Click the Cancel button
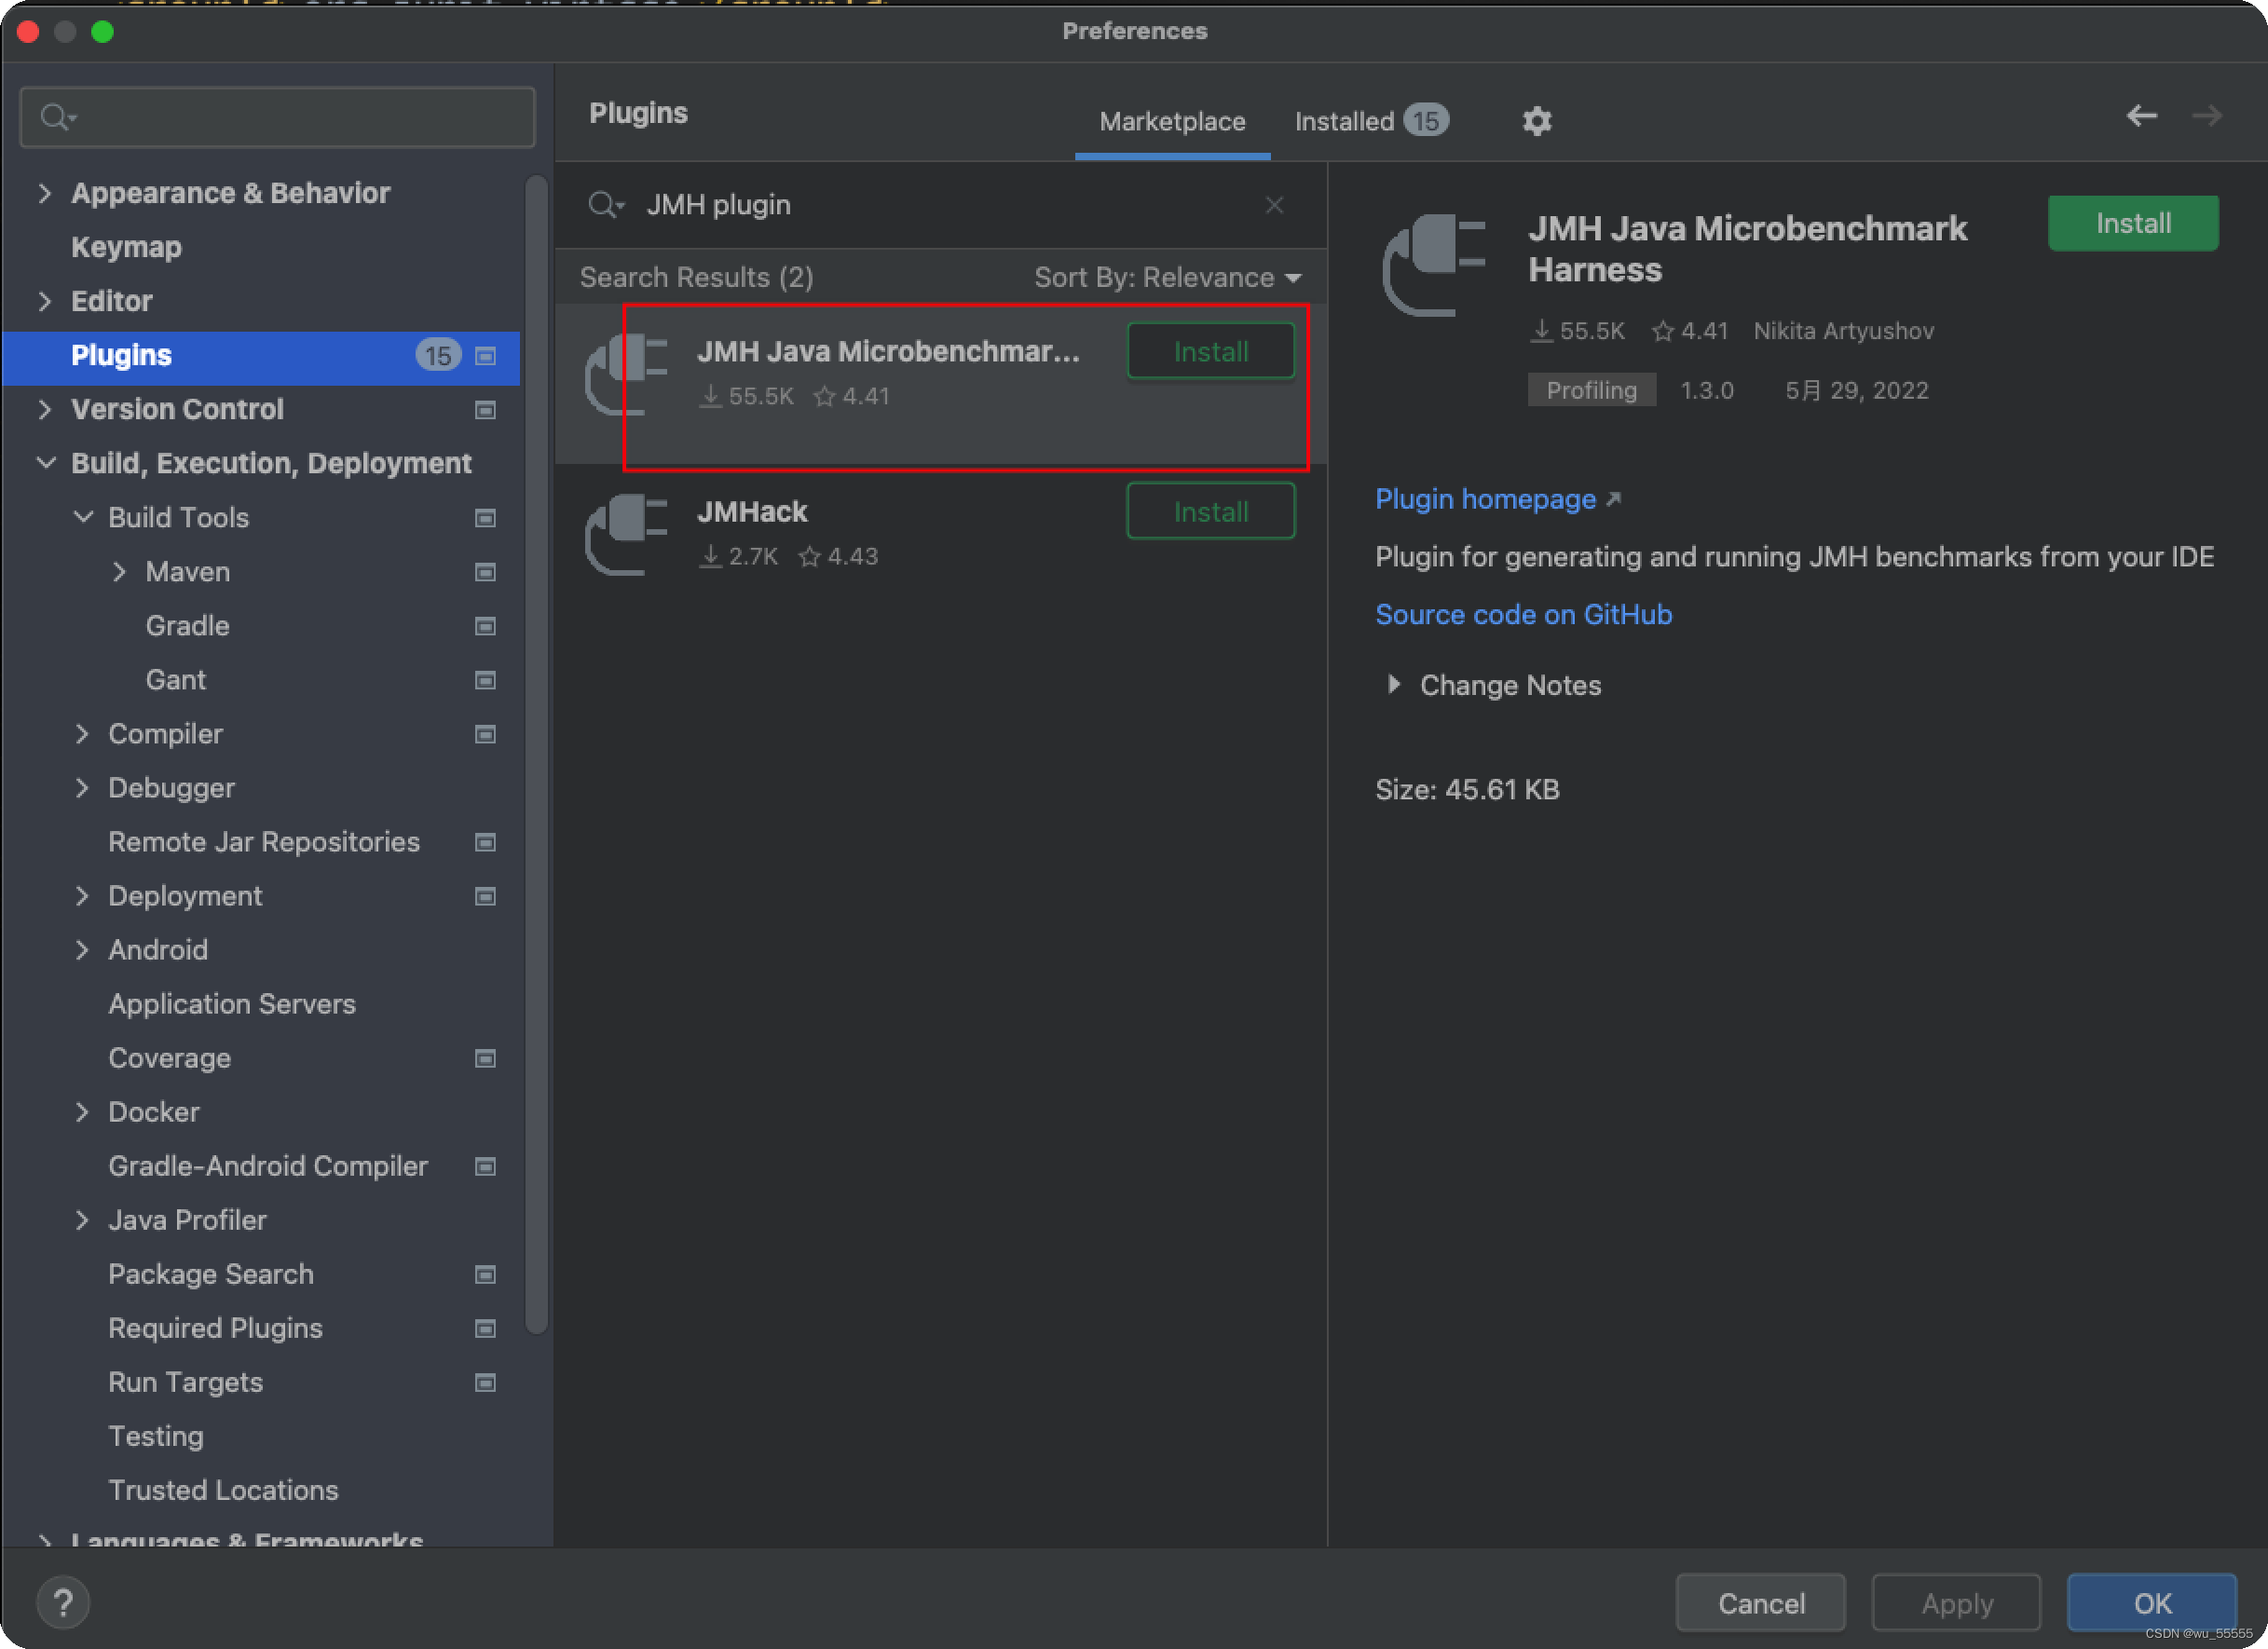Viewport: 2268px width, 1649px height. pos(1760,1603)
